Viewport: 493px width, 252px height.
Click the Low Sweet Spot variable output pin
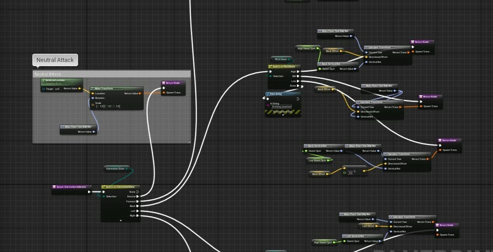(x=328, y=160)
